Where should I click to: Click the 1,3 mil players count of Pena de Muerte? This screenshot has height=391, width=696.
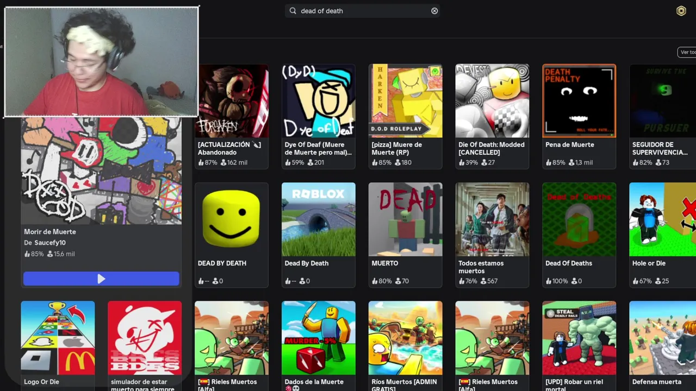[x=580, y=162]
